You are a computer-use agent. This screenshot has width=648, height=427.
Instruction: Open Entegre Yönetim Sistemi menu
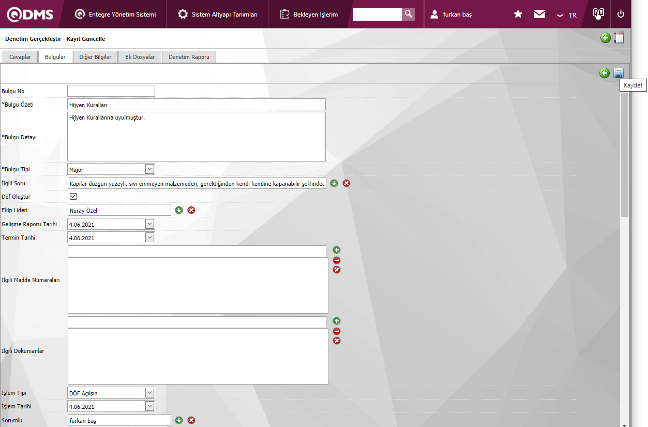(x=115, y=14)
